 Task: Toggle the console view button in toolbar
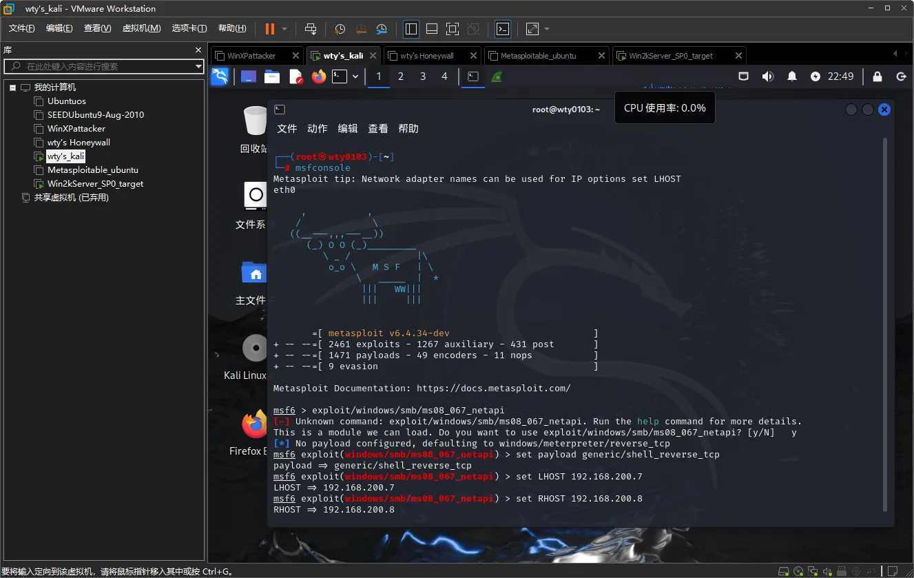(x=503, y=29)
